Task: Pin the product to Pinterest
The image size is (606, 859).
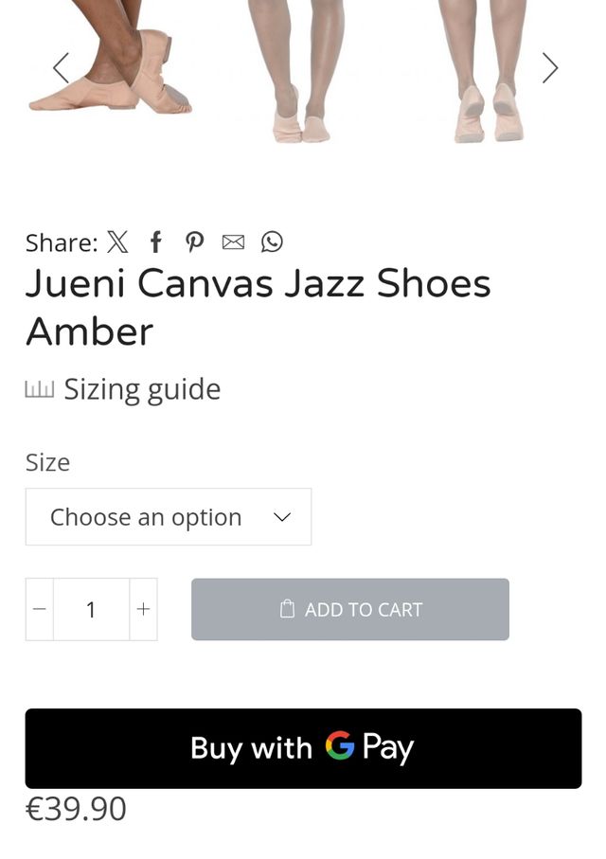Action: 194,242
